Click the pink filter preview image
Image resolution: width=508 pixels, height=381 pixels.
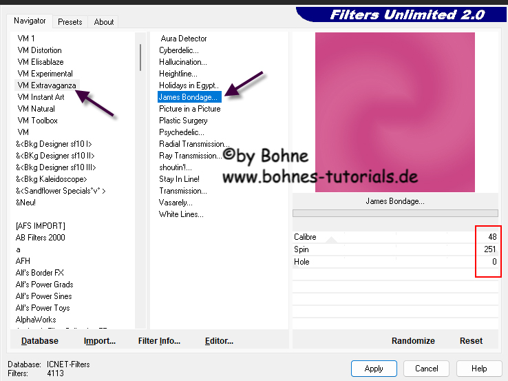(x=394, y=112)
